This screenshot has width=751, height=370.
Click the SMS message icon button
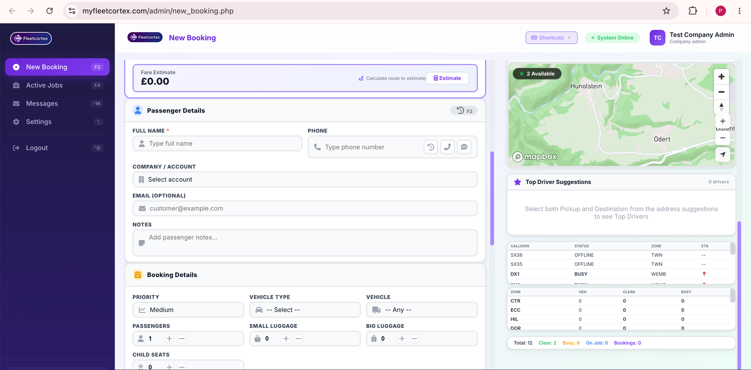[464, 147]
